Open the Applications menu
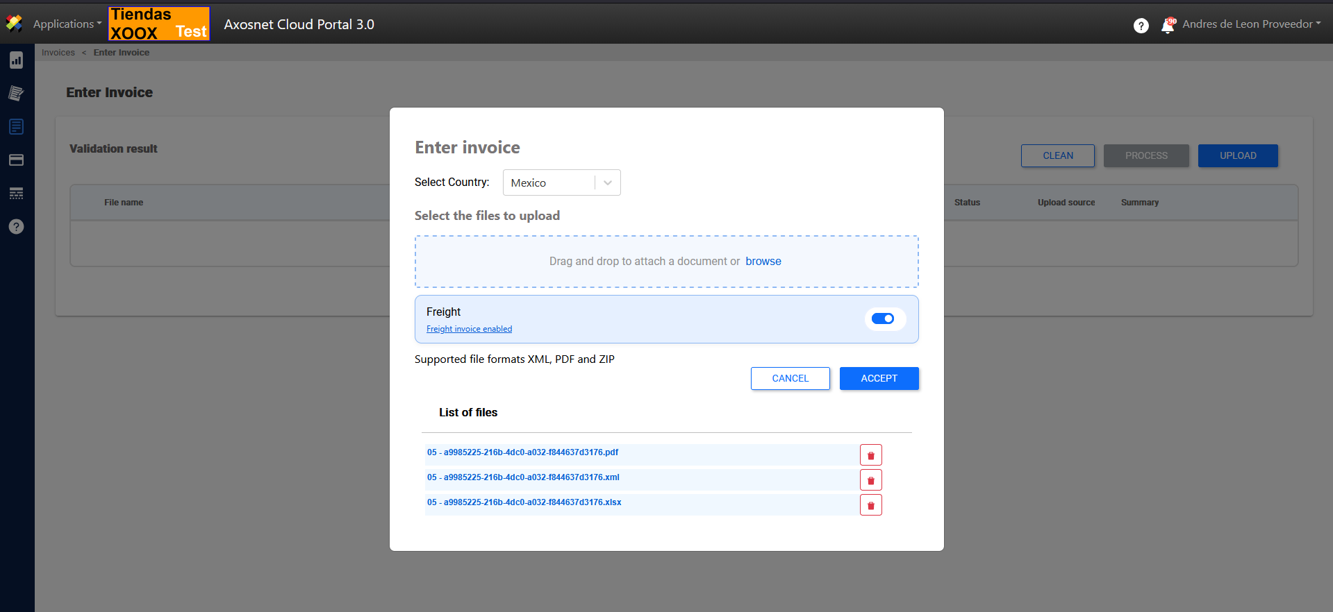Image resolution: width=1333 pixels, height=612 pixels. (x=67, y=24)
